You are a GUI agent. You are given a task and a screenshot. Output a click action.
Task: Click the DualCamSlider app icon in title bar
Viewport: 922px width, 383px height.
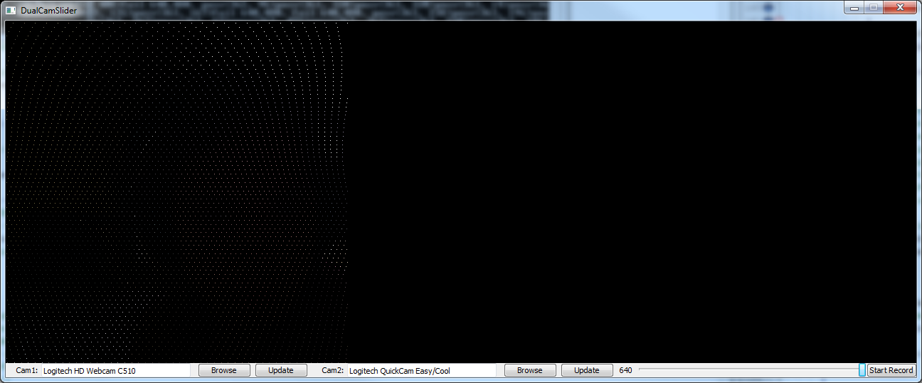(11, 11)
